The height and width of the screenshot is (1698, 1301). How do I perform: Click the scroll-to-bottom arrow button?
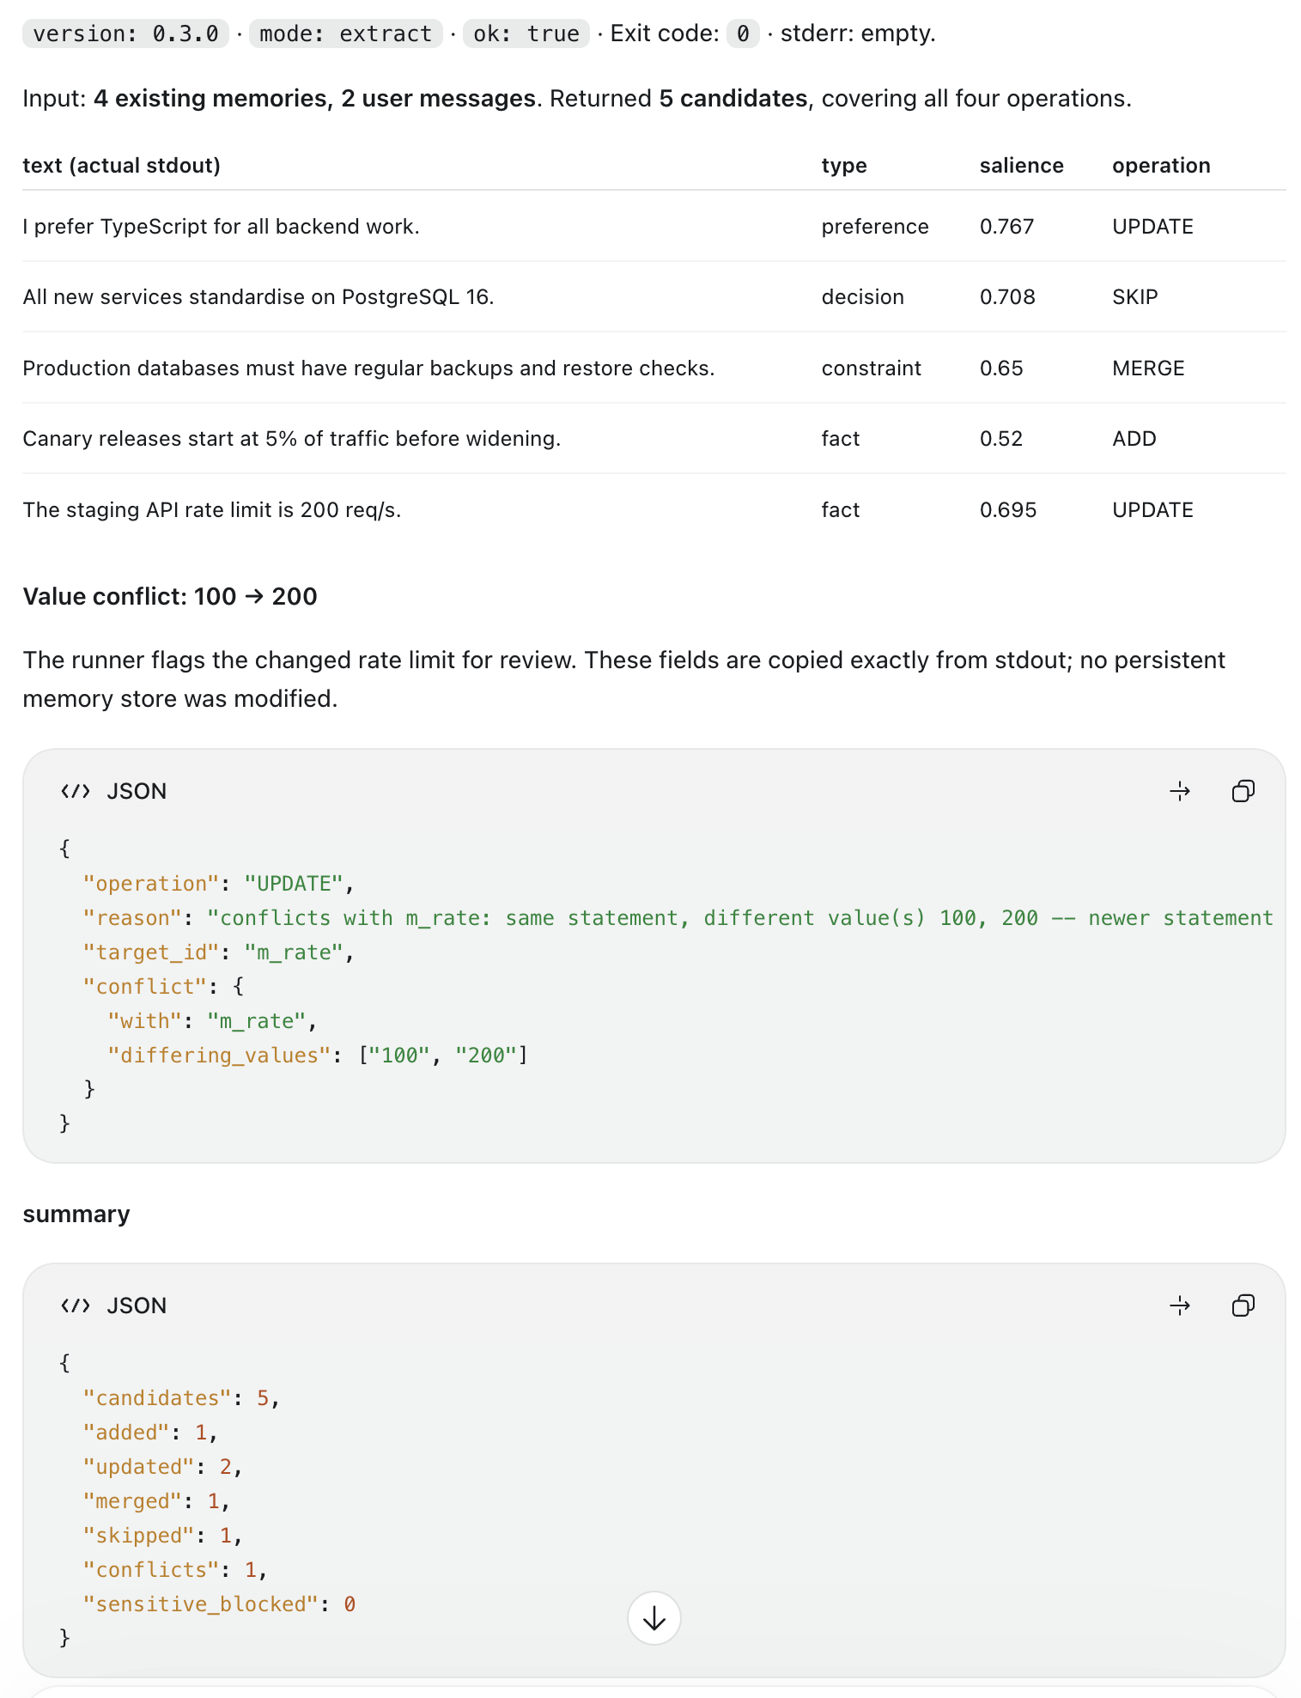click(654, 1618)
